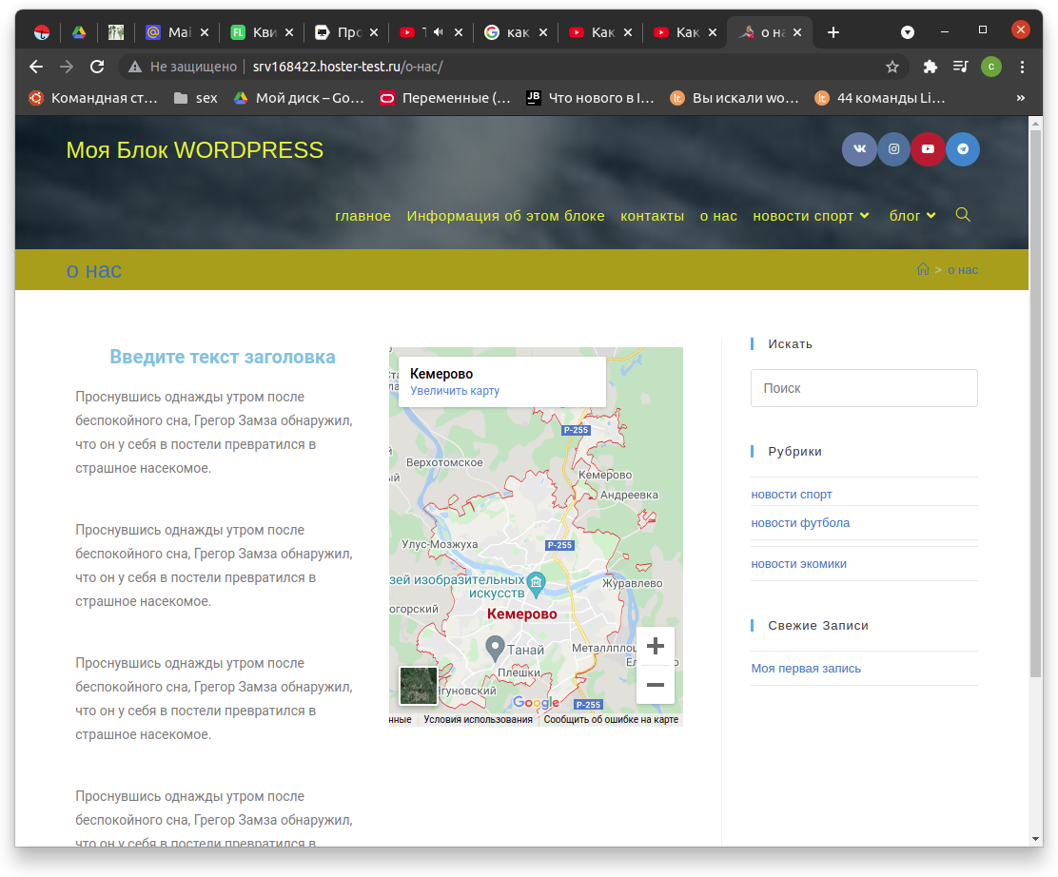1058x877 pixels.
Task: Open the Instagram social icon
Action: [x=894, y=149]
